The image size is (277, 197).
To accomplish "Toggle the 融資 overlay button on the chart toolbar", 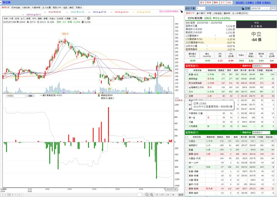I will pyautogui.click(x=28, y=18).
